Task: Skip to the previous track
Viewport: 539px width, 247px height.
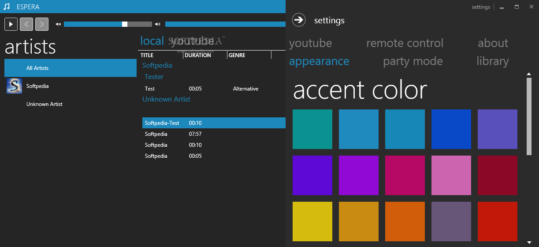Action: click(26, 24)
